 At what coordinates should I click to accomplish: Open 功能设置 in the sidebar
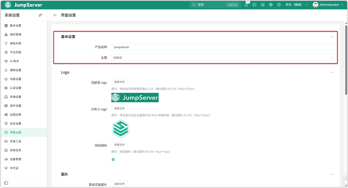(24, 79)
